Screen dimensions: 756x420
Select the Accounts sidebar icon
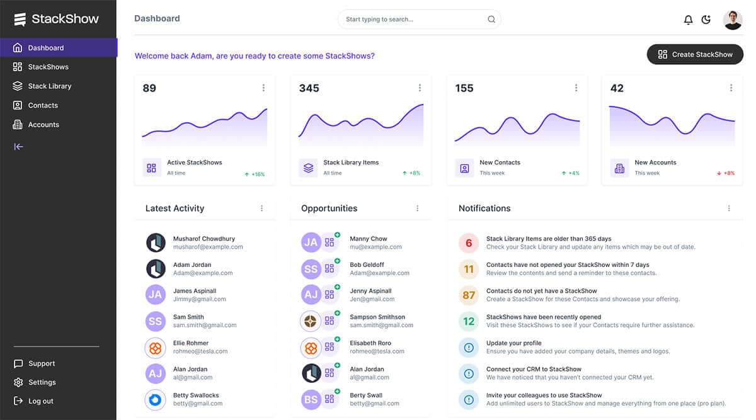point(18,124)
